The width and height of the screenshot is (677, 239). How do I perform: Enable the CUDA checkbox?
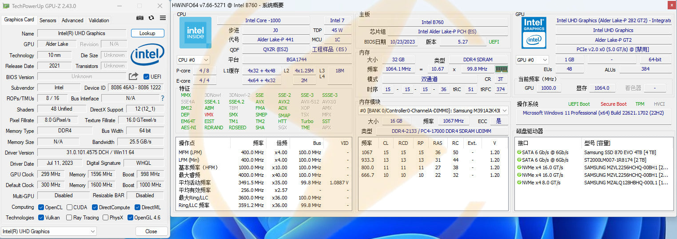pyautogui.click(x=70, y=207)
